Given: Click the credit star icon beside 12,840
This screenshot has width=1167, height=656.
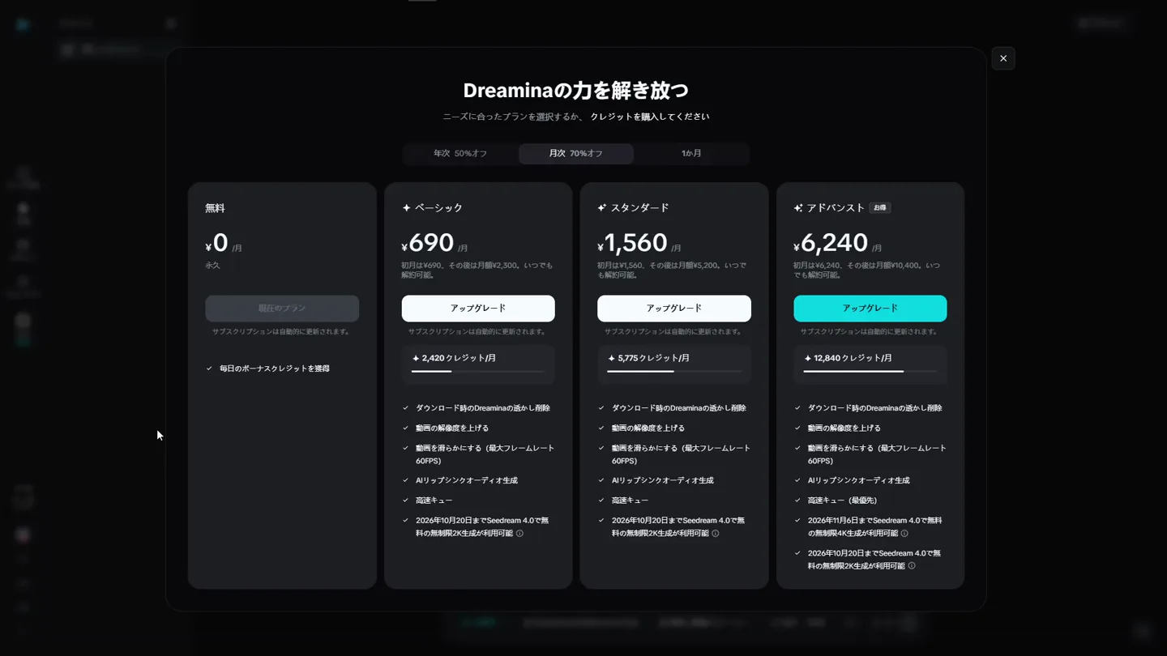Looking at the screenshot, I should pos(808,358).
